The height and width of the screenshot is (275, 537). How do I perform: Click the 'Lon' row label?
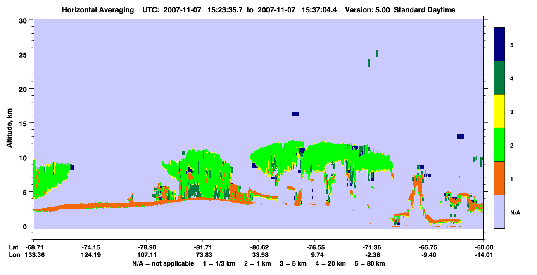pyautogui.click(x=14, y=255)
